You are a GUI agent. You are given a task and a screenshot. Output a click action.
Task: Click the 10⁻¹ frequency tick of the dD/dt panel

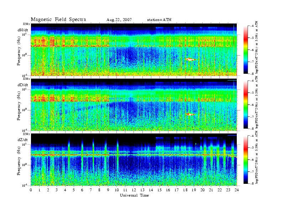(x=25, y=130)
